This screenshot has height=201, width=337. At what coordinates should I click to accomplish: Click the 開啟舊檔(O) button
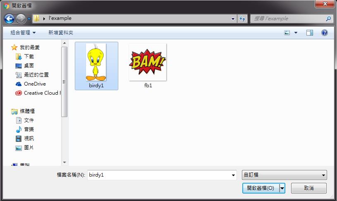click(261, 188)
